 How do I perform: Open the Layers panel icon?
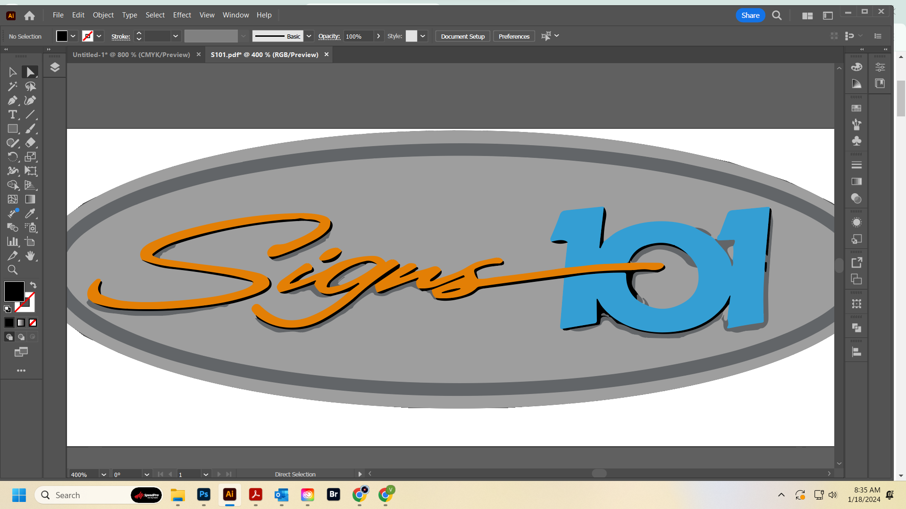pyautogui.click(x=55, y=67)
